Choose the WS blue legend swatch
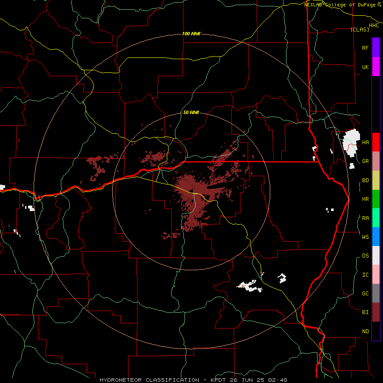Screen dimensions: 383x383 pyautogui.click(x=376, y=237)
